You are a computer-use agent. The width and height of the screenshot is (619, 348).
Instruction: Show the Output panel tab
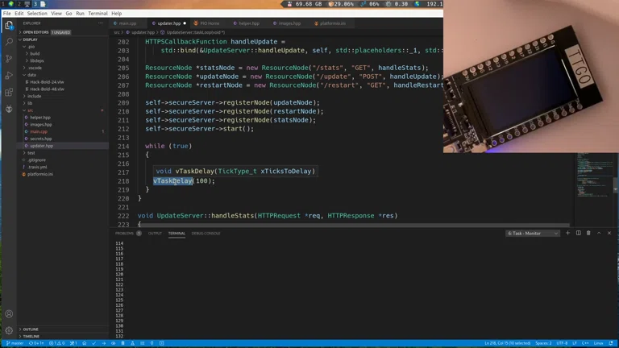pyautogui.click(x=155, y=233)
